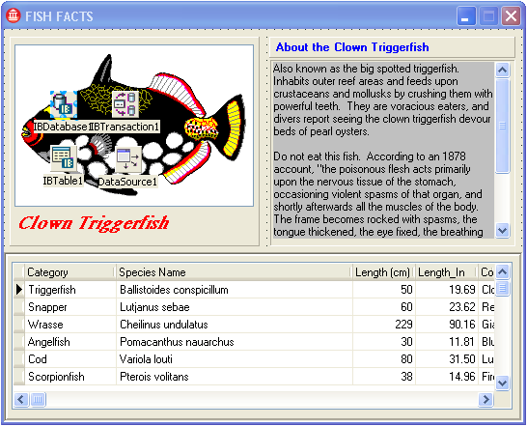Click Ballistoides conspicillum species cell
This screenshot has width=527, height=426.
pyautogui.click(x=235, y=290)
